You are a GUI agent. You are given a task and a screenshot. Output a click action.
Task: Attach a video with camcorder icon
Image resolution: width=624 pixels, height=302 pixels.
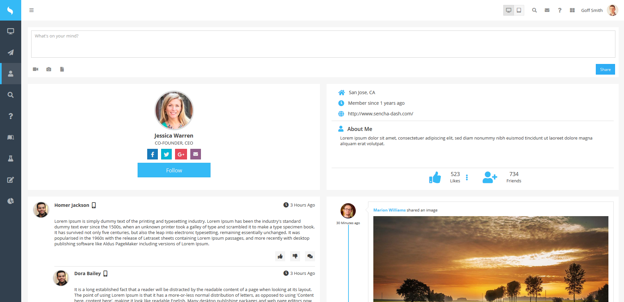pos(35,69)
